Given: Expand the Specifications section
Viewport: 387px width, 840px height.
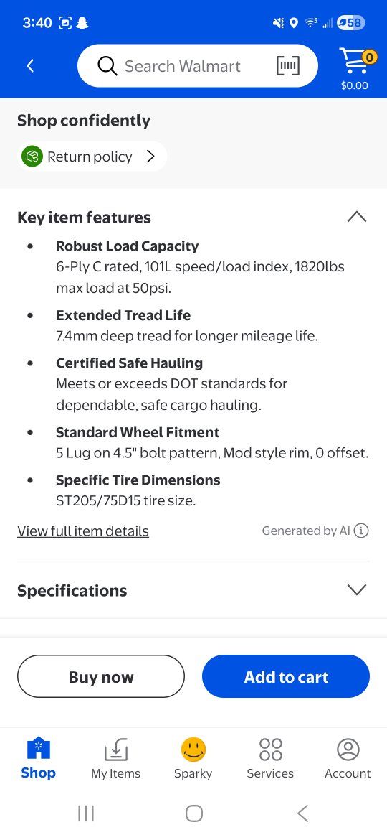Looking at the screenshot, I should [x=356, y=590].
